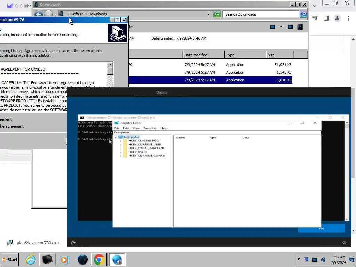Click the Downloads window back arrow
The image size is (356, 267).
tap(39, 14)
